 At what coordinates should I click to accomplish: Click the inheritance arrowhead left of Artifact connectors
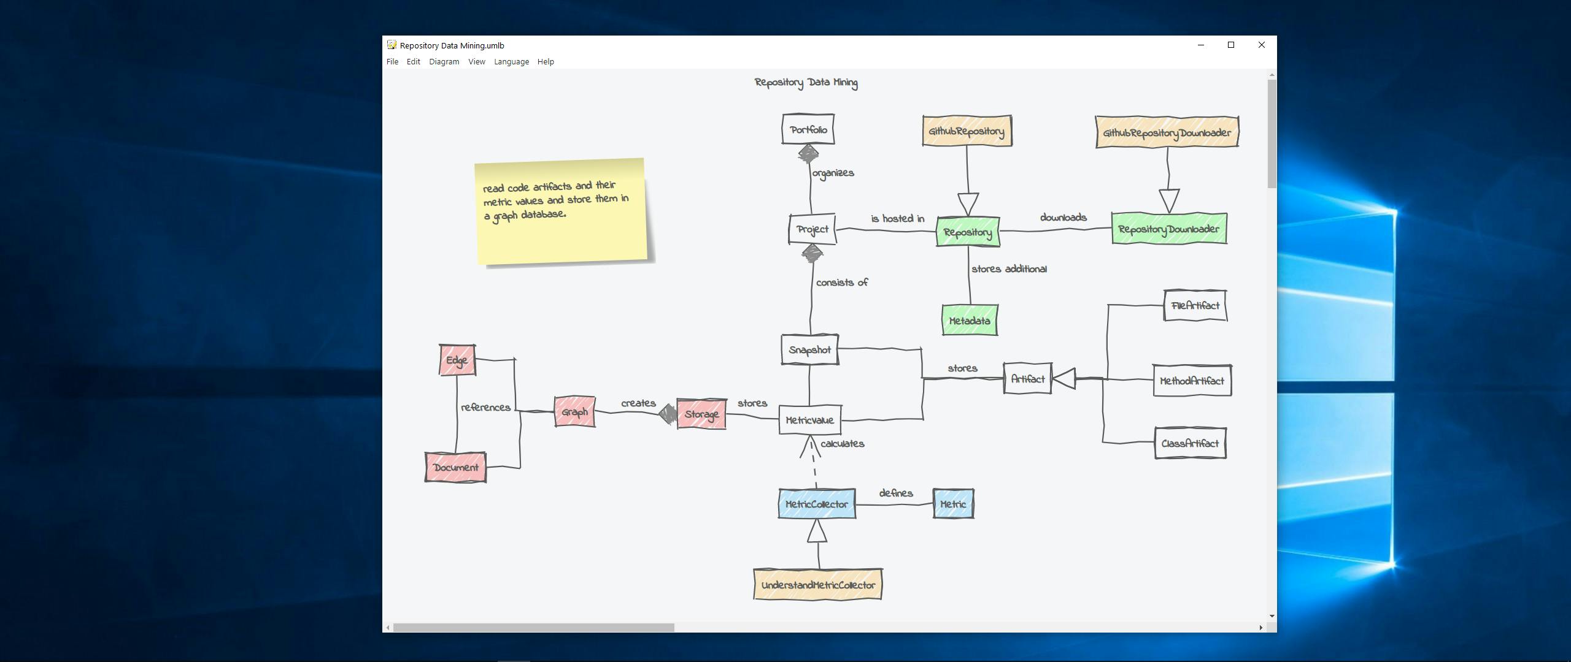[x=1063, y=379]
